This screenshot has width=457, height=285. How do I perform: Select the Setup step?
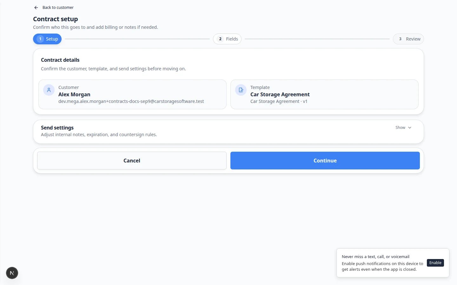click(47, 39)
